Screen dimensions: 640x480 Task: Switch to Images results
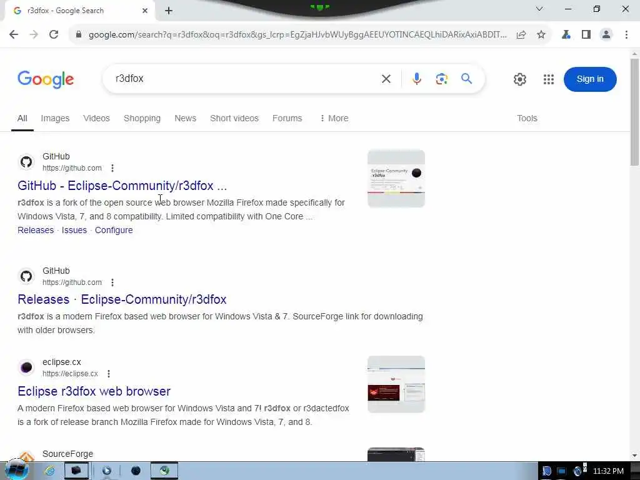(x=55, y=118)
